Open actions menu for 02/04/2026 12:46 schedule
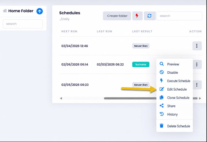 [197, 46]
